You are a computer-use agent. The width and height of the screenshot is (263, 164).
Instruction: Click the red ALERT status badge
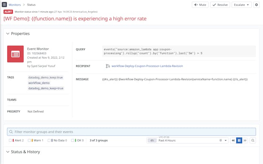[x=8, y=12]
